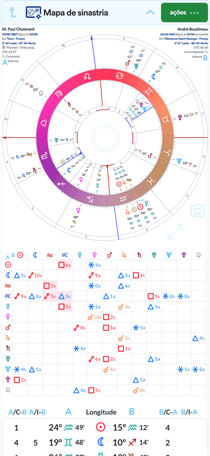Open the ações menu button
The width and height of the screenshot is (210, 456).
[184, 13]
